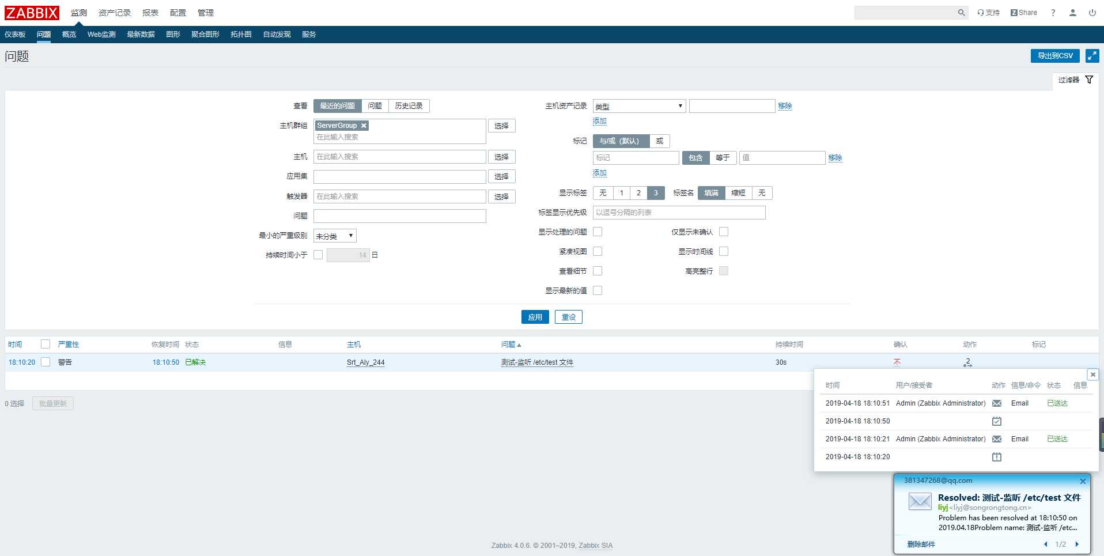Open problem 测试-监听 /etc/test 文件 link
The width and height of the screenshot is (1104, 556).
coord(537,362)
